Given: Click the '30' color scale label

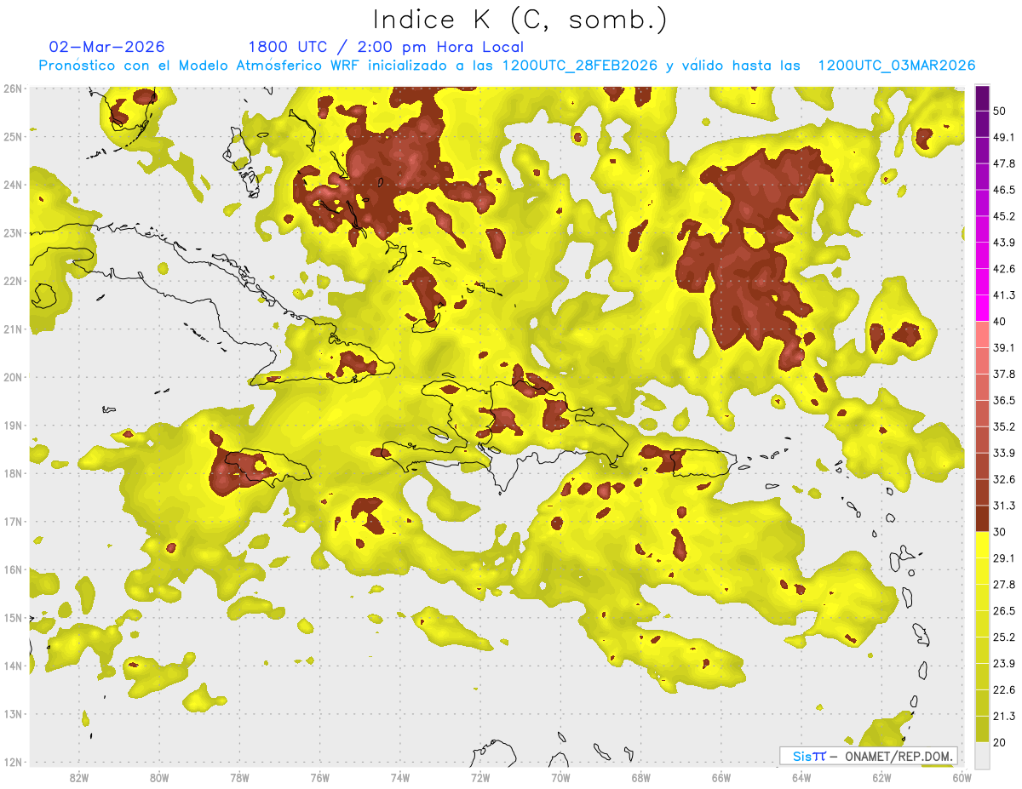Looking at the screenshot, I should [x=1000, y=532].
